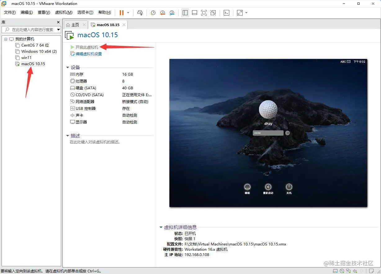Click the password input field on the macOS login screen
381x274 pixels.
tap(267, 133)
